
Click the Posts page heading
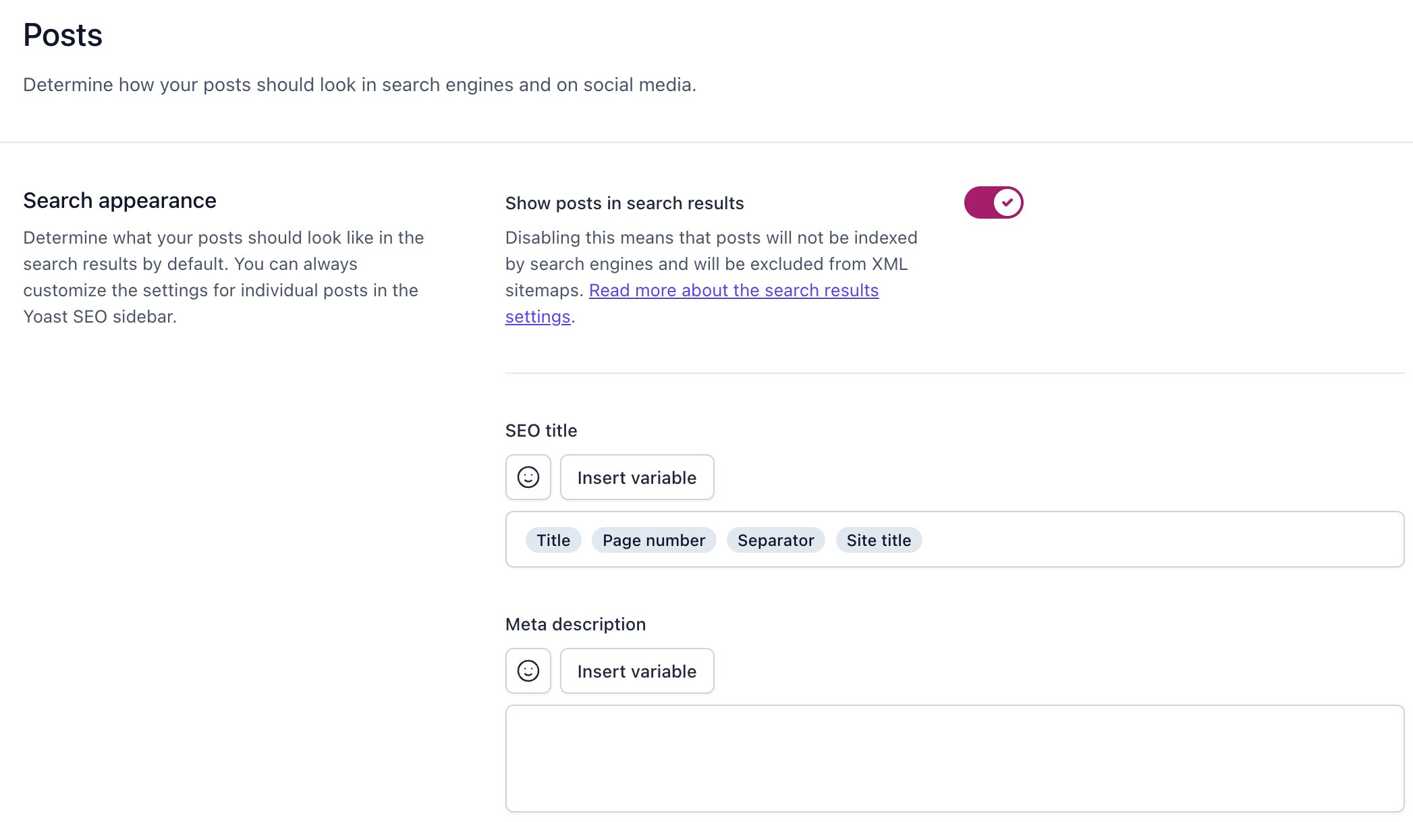pyautogui.click(x=63, y=34)
